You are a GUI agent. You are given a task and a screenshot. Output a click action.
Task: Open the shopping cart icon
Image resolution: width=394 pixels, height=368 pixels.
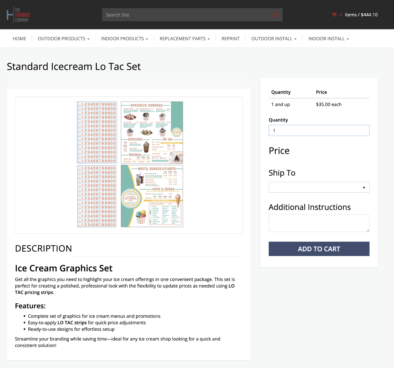(x=334, y=15)
